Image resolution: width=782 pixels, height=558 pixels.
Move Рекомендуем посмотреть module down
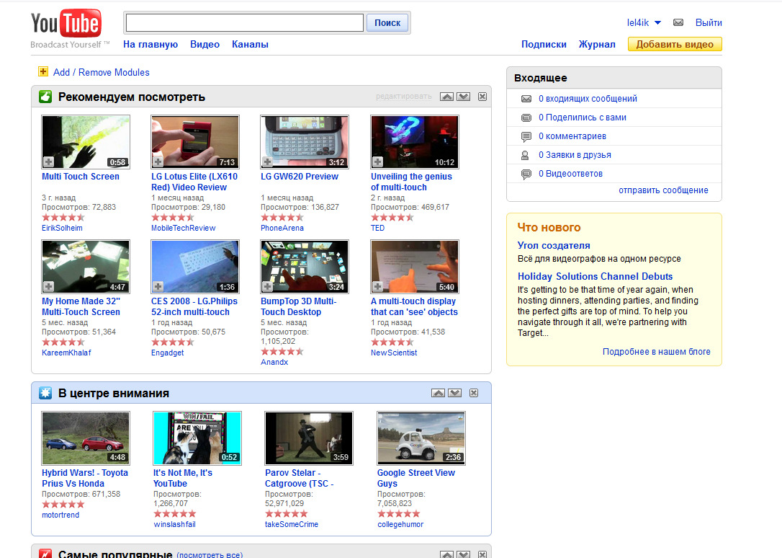click(463, 97)
